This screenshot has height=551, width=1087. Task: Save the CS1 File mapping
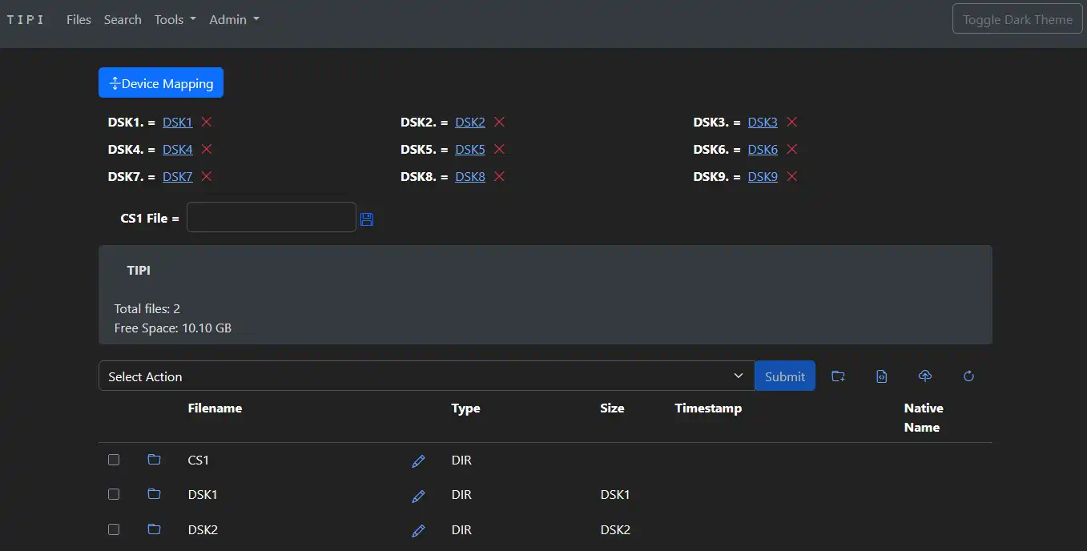pos(367,219)
